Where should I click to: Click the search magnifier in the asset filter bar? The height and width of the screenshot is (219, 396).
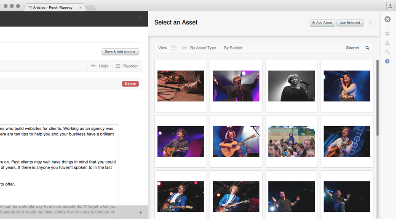coord(367,48)
